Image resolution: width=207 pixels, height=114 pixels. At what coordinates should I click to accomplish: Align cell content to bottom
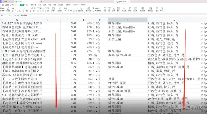pyautogui.click(x=43, y=8)
